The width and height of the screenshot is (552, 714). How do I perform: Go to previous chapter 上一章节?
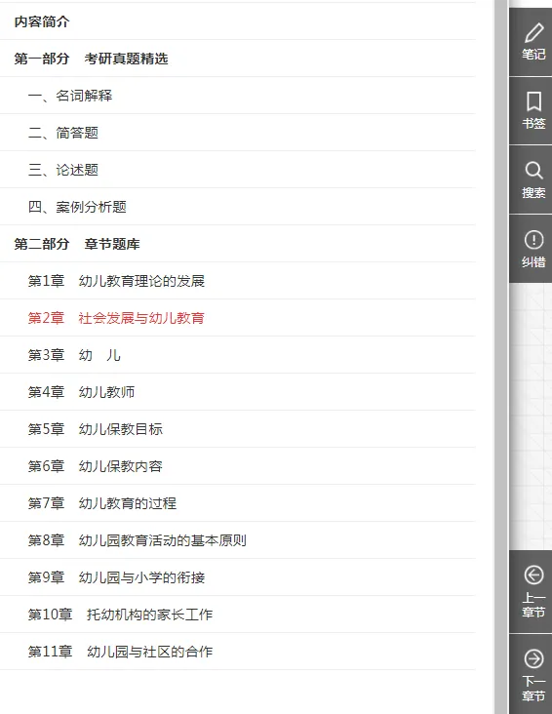point(533,591)
